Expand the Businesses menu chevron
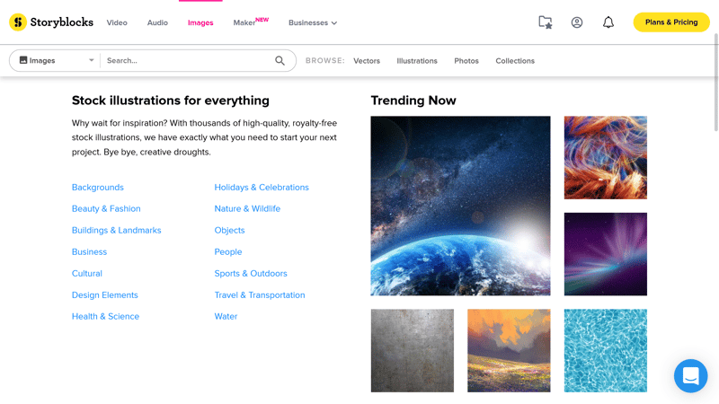Image resolution: width=719 pixels, height=404 pixels. tap(334, 23)
